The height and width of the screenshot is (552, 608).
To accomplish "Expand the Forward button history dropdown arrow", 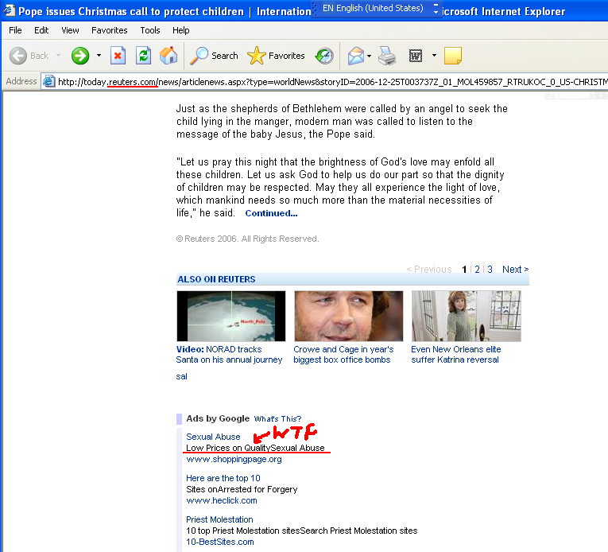I will pyautogui.click(x=99, y=56).
